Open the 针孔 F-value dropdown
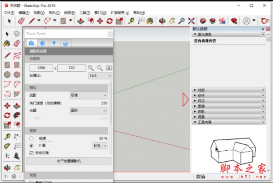This screenshot has height=183, width=273. tap(100, 146)
